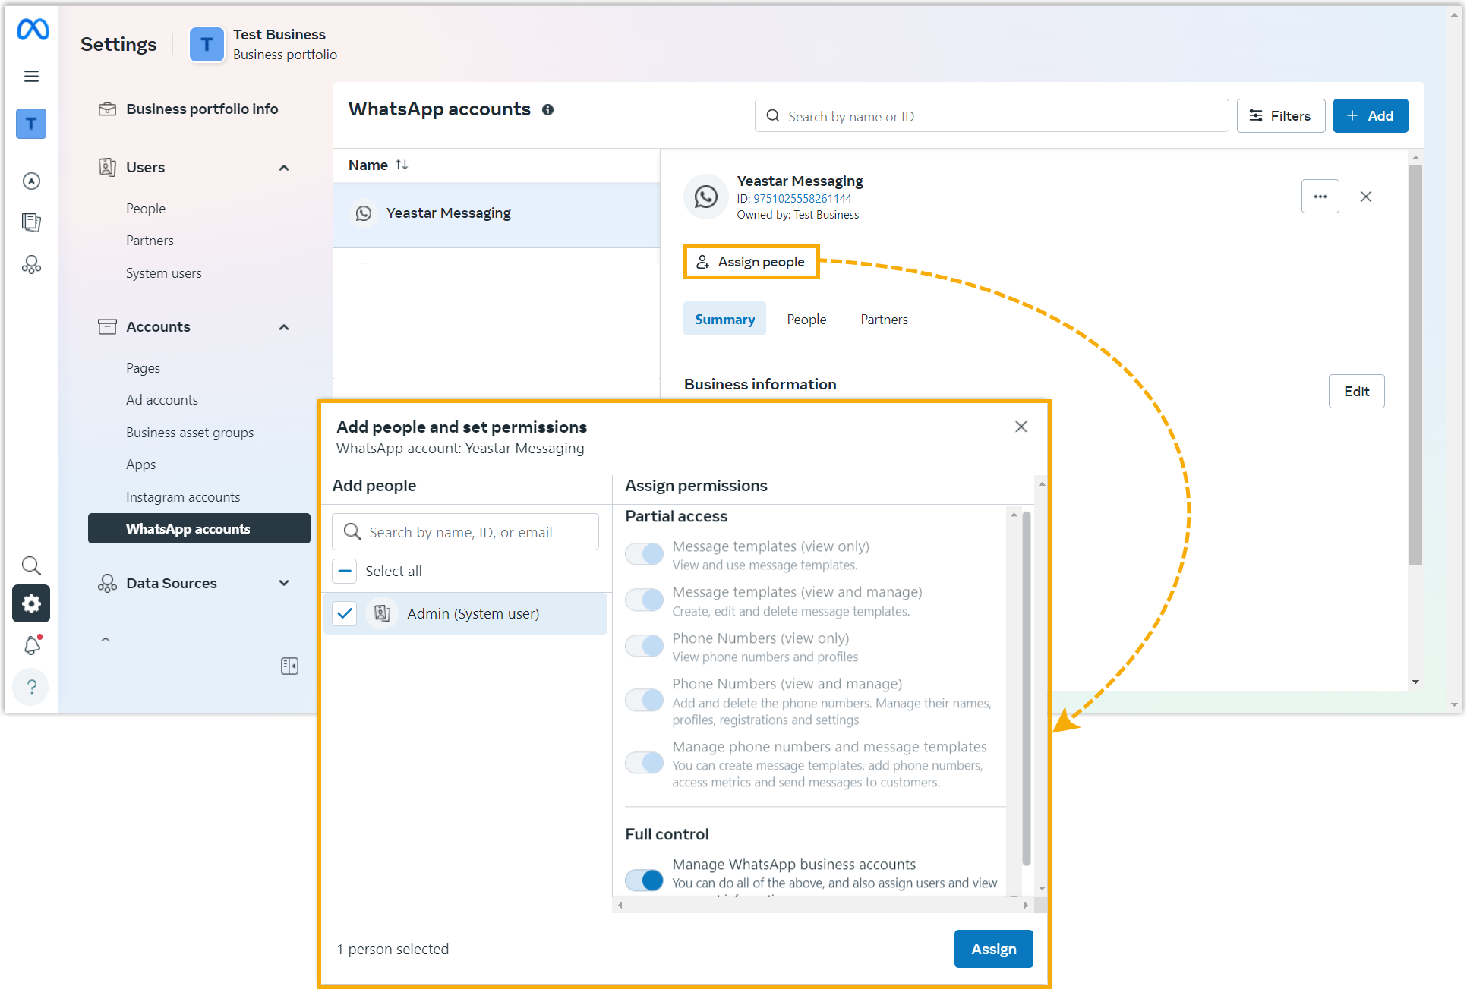Click the Search by name or ID field
The height and width of the screenshot is (989, 1467).
pos(991,116)
